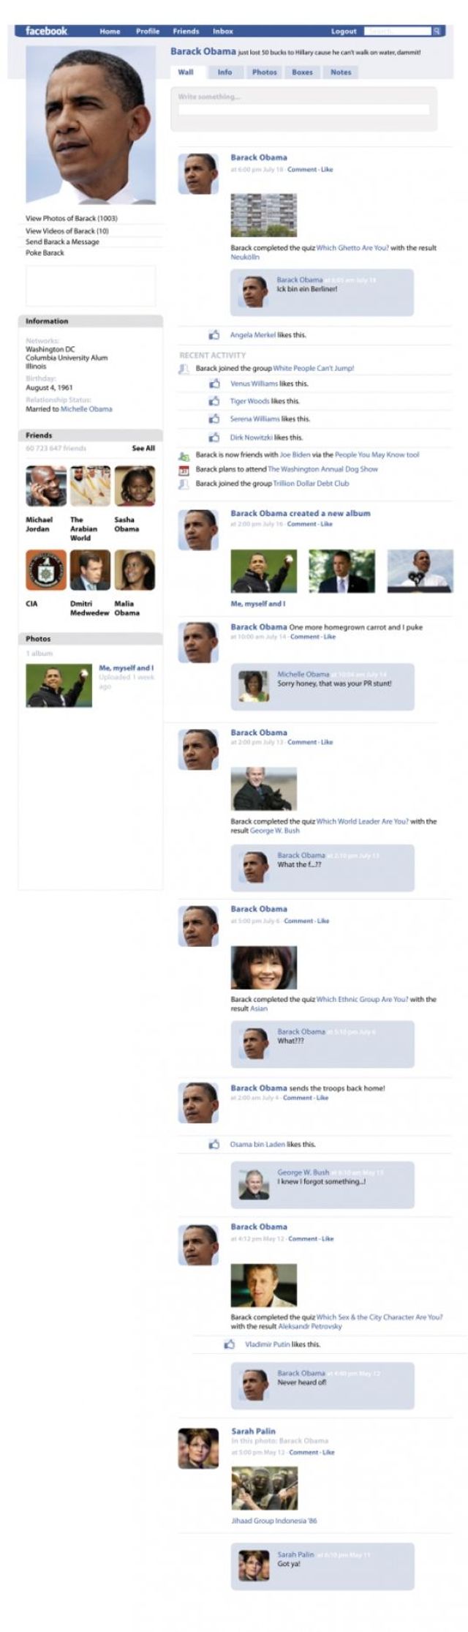Image resolution: width=468 pixels, height=1632 pixels.
Task: Open Michael Jordan's friend picture
Action: click(46, 486)
